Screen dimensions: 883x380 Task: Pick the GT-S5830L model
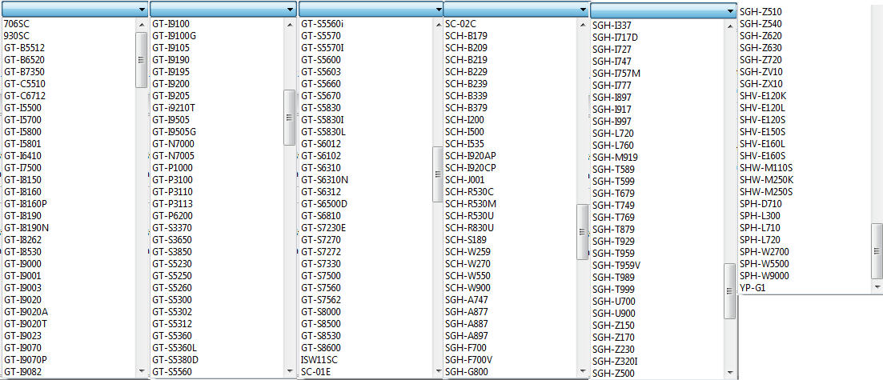pos(323,132)
